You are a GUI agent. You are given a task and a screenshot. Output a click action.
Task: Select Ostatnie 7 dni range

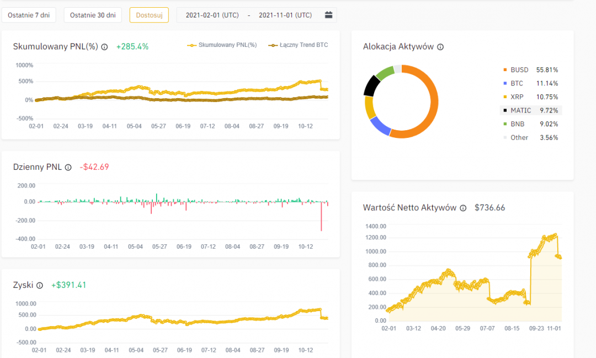29,15
